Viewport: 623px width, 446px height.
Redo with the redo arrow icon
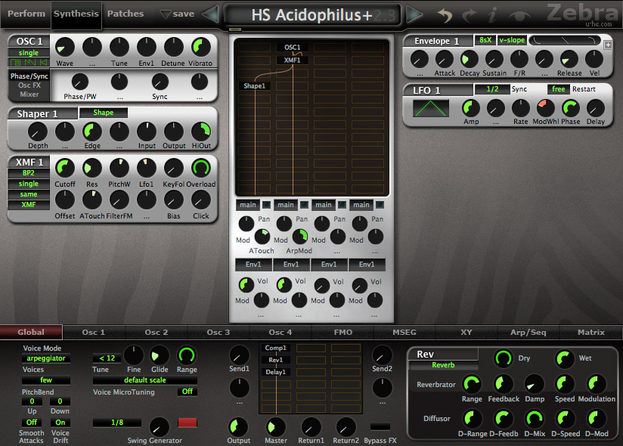pos(469,15)
